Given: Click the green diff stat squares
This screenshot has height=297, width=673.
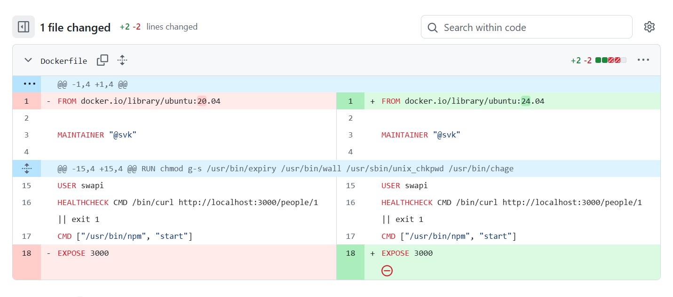Looking at the screenshot, I should (x=602, y=60).
